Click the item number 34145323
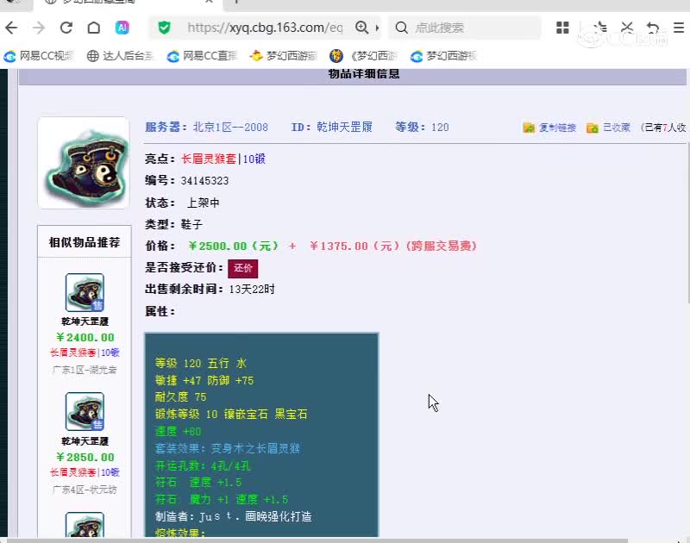 (204, 181)
